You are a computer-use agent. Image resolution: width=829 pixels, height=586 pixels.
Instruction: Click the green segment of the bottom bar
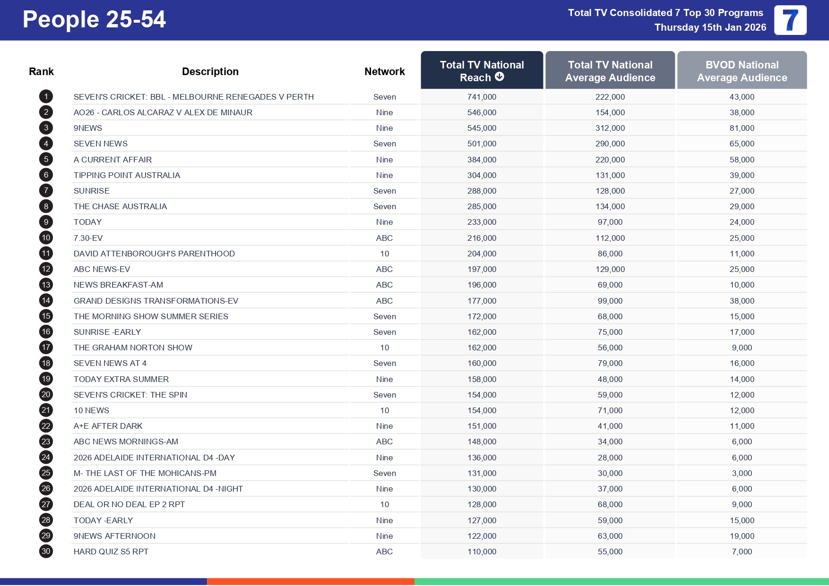(x=622, y=580)
